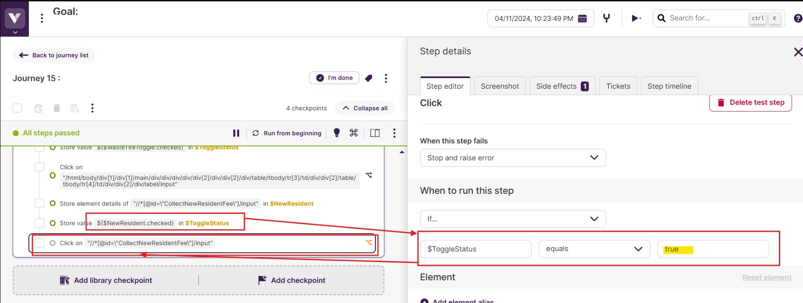
Task: Click the lightbulb hints icon
Action: (x=337, y=133)
